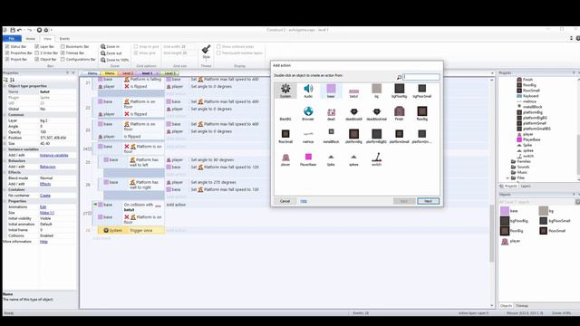This screenshot has width=580, height=326.
Task: Select the Spike object in the dialog
Action: 331,159
